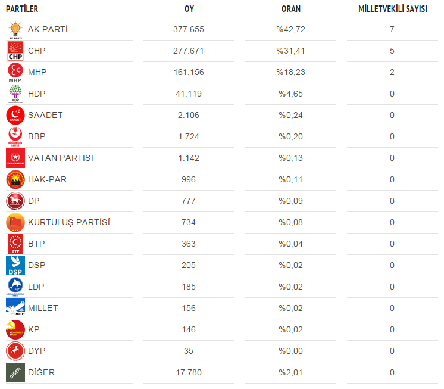This screenshot has height=389, width=444.
Task: Click the PARTİLER column header
Action: click(x=22, y=9)
